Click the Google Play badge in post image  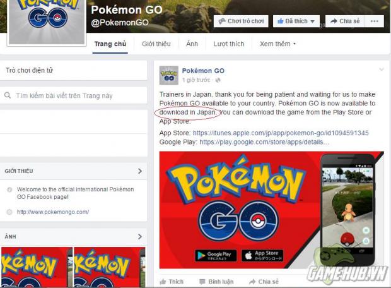point(216,256)
